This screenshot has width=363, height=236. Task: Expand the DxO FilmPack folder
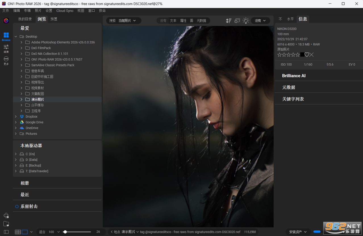click(x=21, y=48)
